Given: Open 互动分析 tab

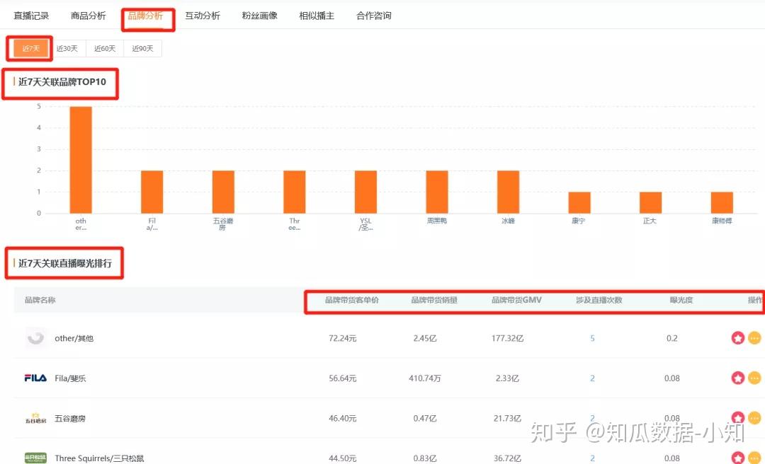Looking at the screenshot, I should tap(203, 16).
